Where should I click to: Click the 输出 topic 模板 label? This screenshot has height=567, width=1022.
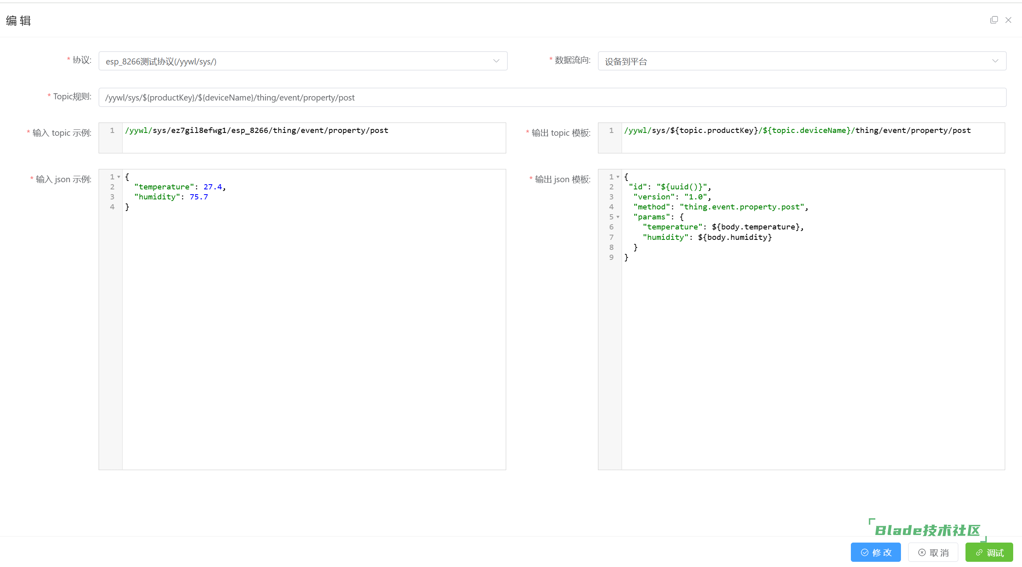[561, 133]
